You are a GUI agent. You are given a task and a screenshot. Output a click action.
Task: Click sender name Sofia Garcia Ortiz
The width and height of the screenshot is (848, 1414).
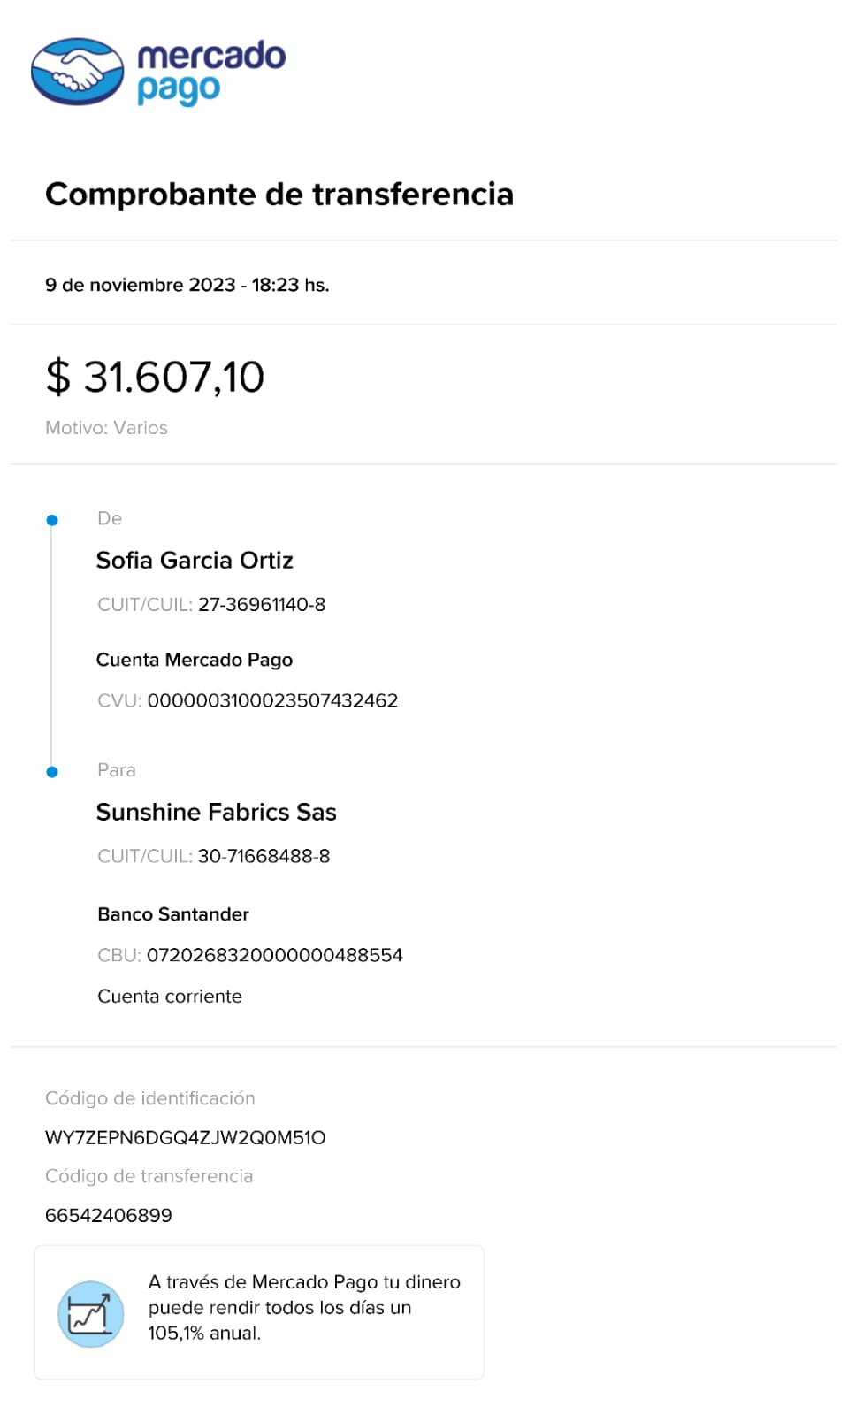[x=195, y=561]
